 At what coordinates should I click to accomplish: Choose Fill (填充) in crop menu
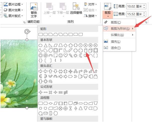click(x=115, y=41)
